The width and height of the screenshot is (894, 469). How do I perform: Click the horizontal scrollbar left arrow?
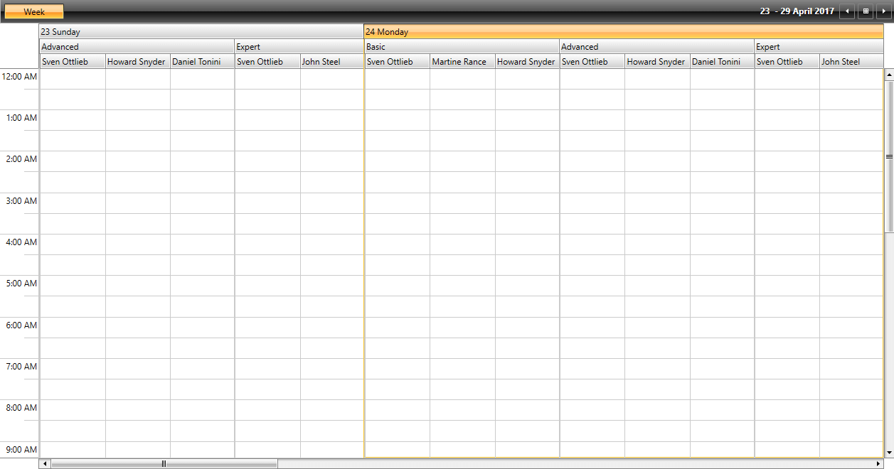45,463
